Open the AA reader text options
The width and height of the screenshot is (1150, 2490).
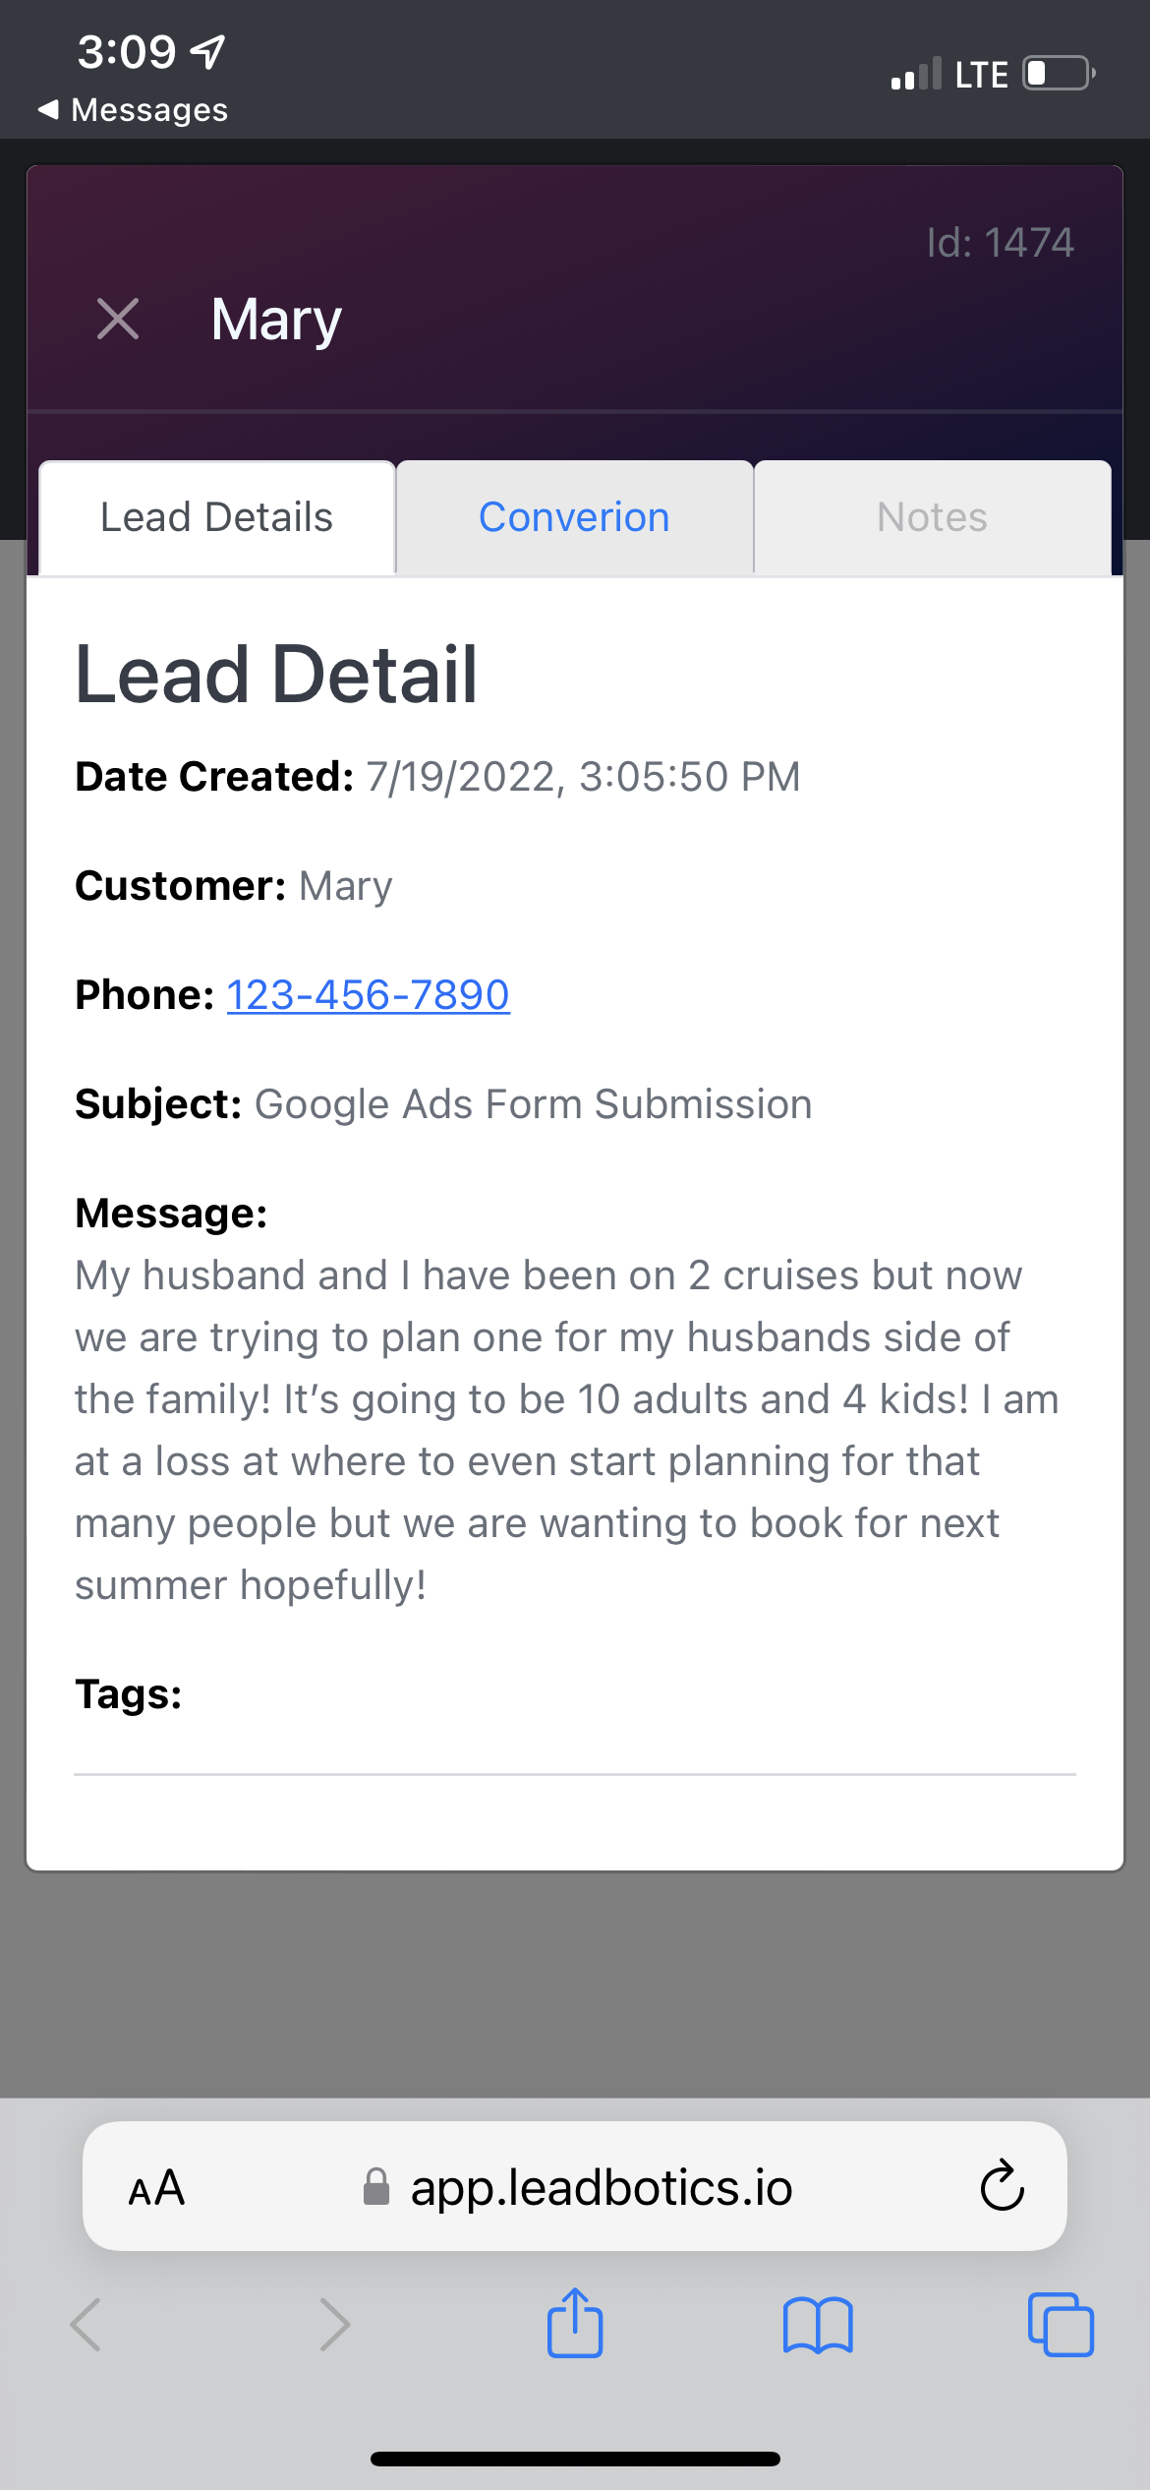pos(156,2188)
